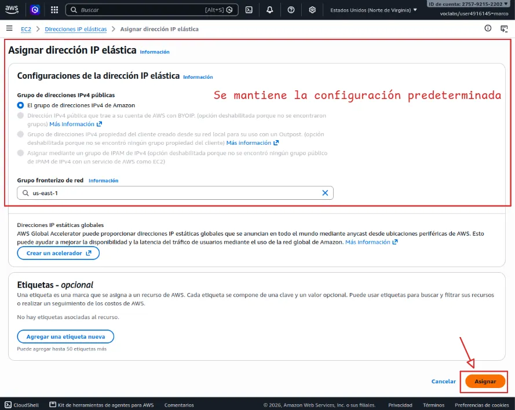This screenshot has height=410, width=515.
Task: Clear the us-east-1 network border group value
Action: (325, 193)
